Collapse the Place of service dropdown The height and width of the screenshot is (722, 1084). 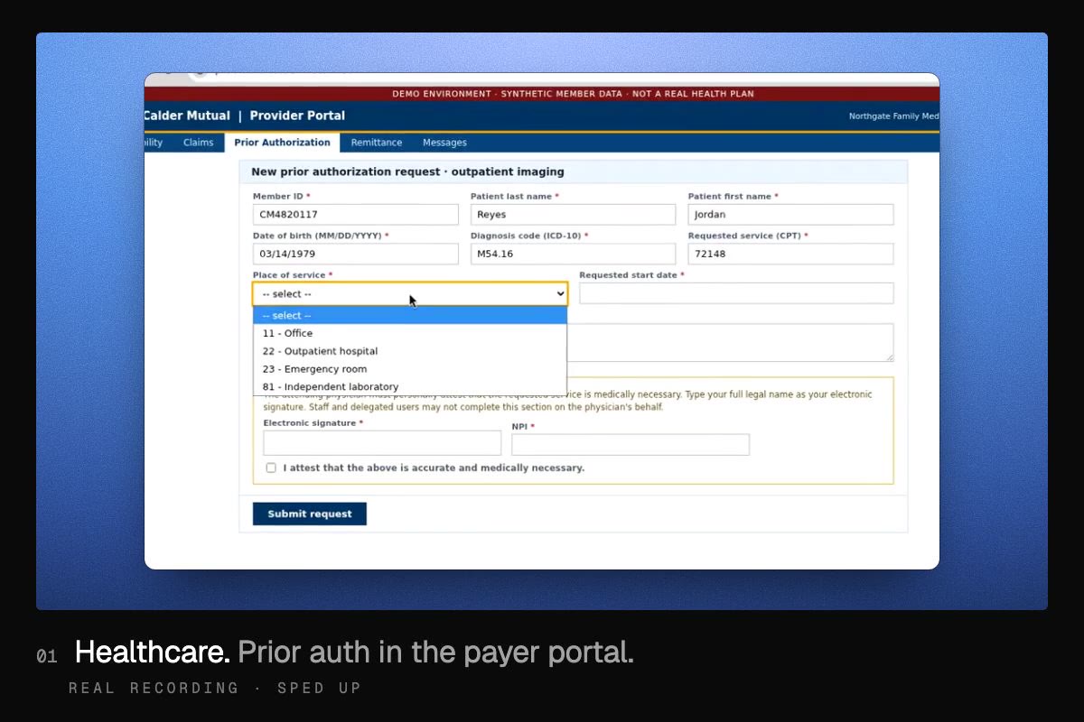point(410,294)
